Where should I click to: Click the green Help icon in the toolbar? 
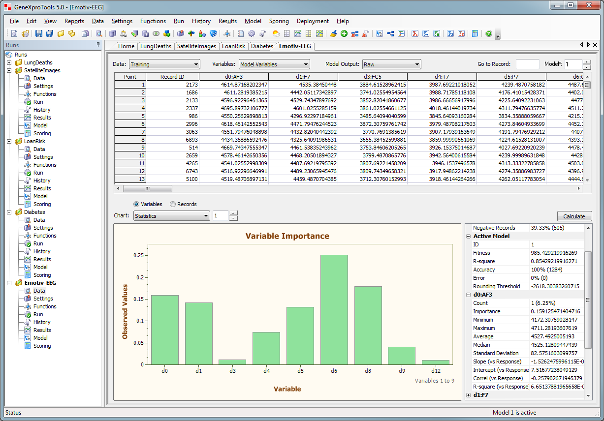488,33
